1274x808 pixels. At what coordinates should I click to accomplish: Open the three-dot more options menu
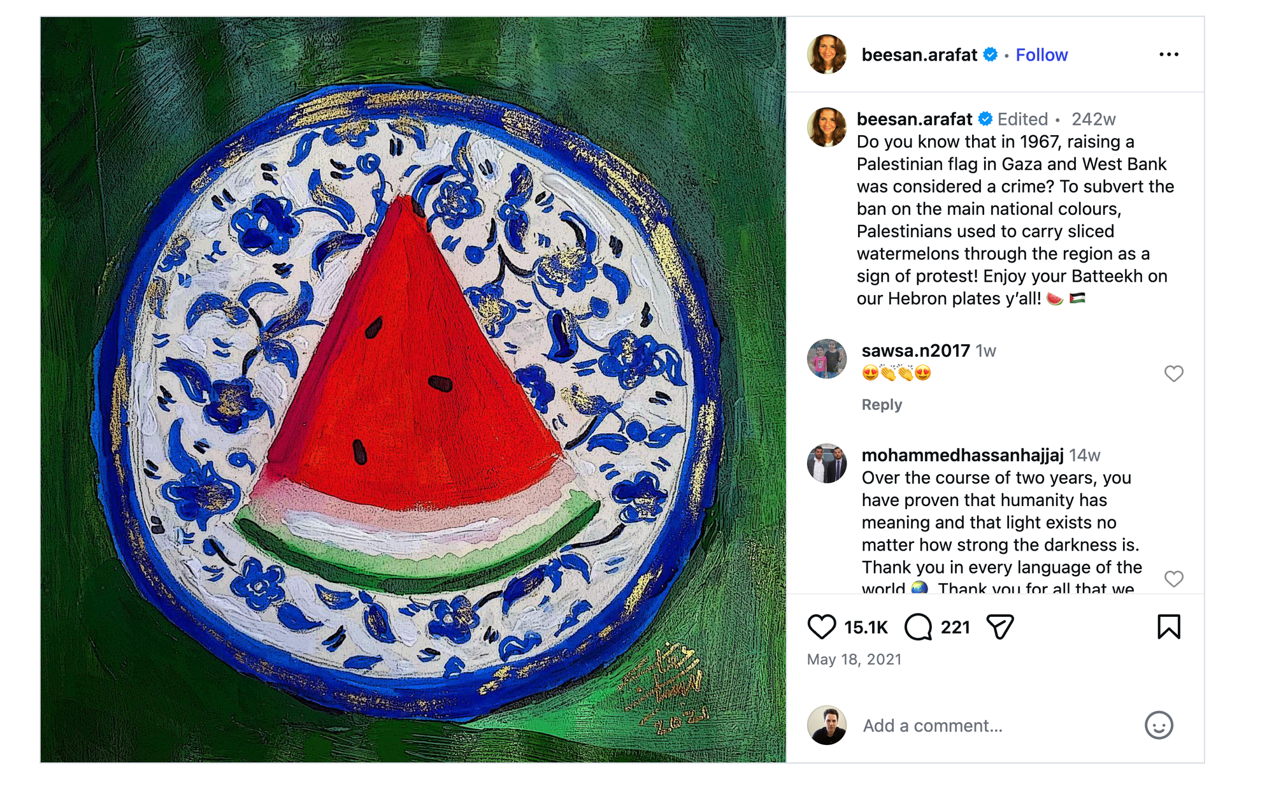pos(1168,55)
